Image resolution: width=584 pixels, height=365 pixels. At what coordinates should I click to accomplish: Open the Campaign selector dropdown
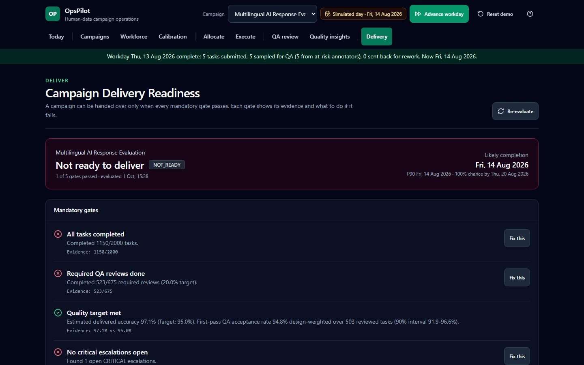[273, 14]
